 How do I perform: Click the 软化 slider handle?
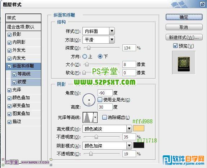pyautogui.click(x=84, y=72)
